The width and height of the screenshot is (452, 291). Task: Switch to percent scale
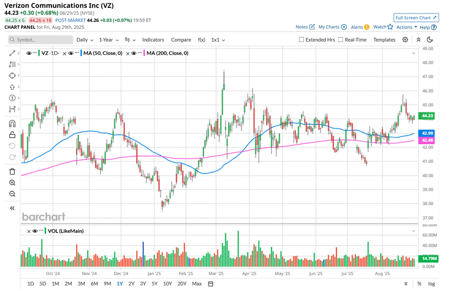click(419, 284)
